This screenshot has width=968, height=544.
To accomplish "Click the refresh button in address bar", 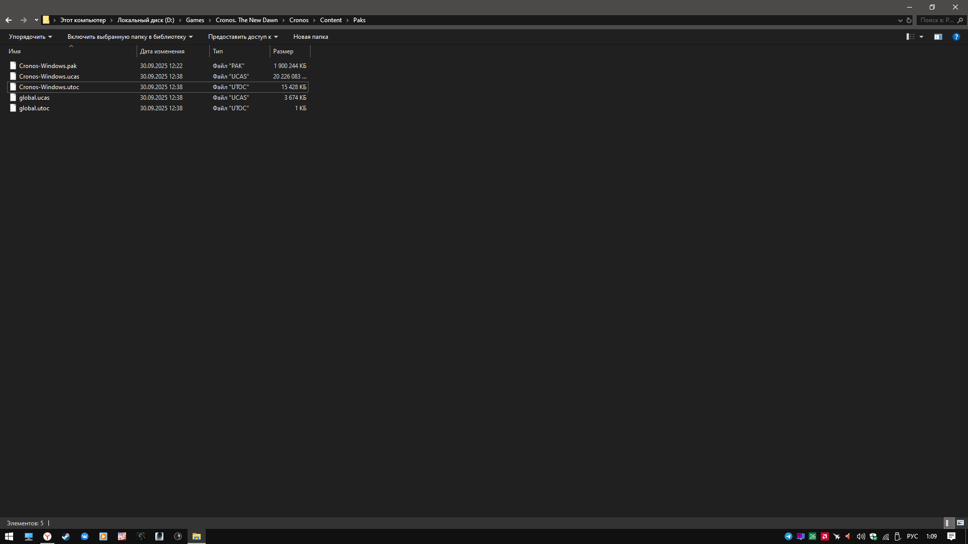I will coord(909,20).
